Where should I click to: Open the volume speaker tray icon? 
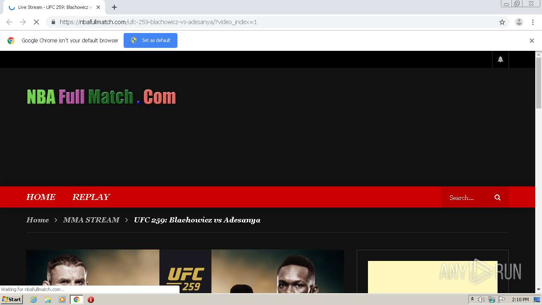(x=481, y=299)
